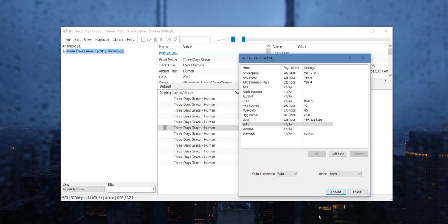Click the Playing playlist column header
This screenshot has width=448, height=224.
pos(165,93)
